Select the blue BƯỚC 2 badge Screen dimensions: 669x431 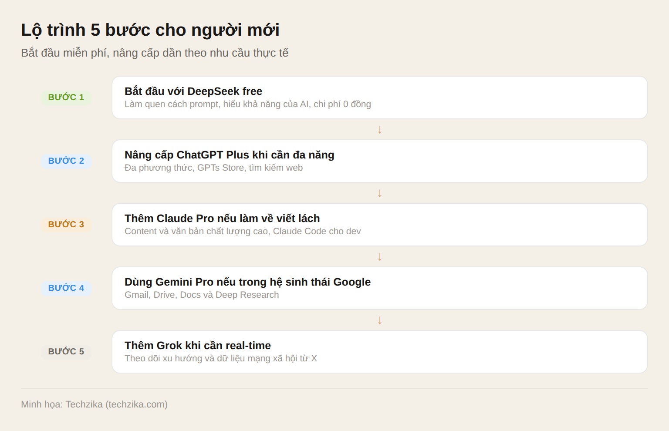tap(66, 161)
